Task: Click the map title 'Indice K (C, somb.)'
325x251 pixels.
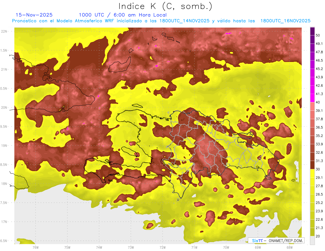Action: pyautogui.click(x=165, y=6)
